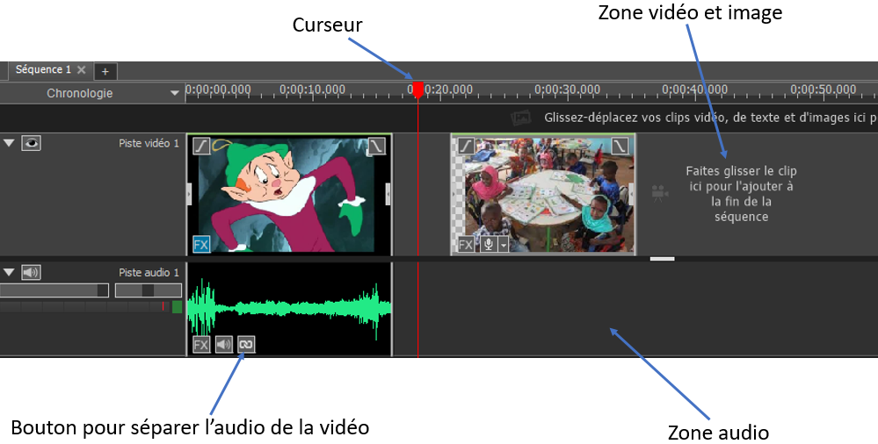Screen dimensions: 878x444
Task: Click the timeline ruler at 0:00:10.000
Action: [313, 90]
